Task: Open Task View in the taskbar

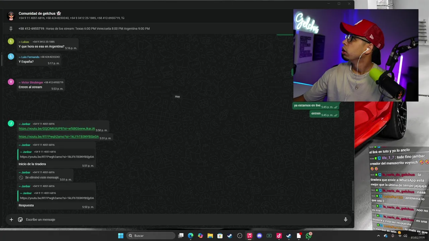Action: pyautogui.click(x=181, y=236)
